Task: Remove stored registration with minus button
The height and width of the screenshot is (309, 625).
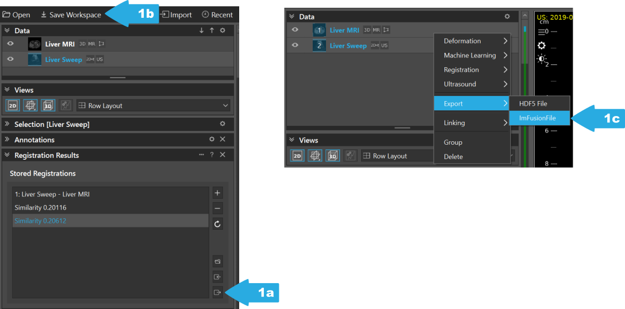Action: (x=217, y=208)
